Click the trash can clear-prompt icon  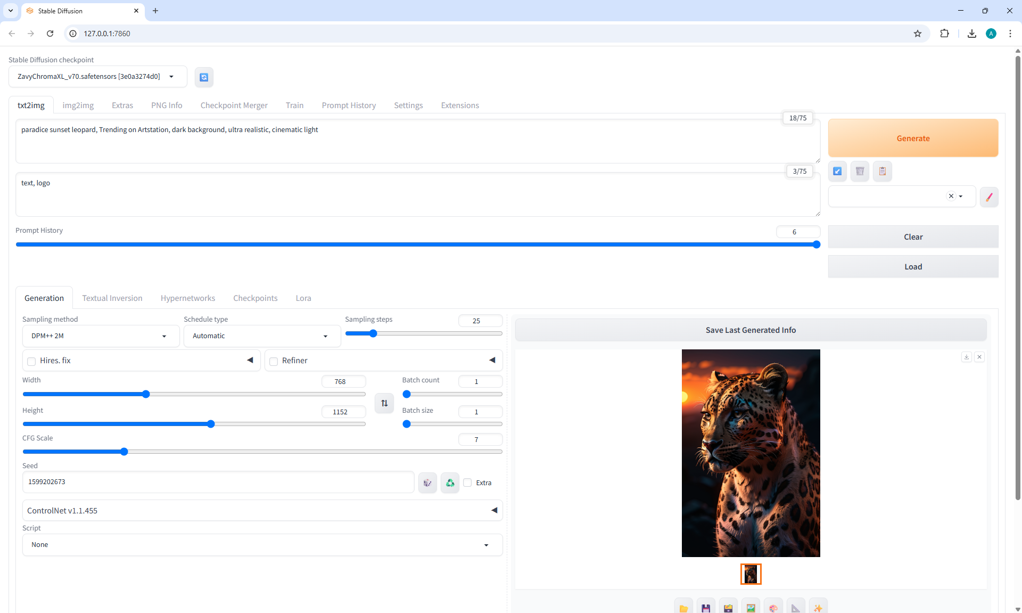coord(860,171)
